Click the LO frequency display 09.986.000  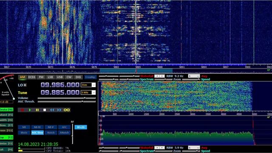point(60,85)
